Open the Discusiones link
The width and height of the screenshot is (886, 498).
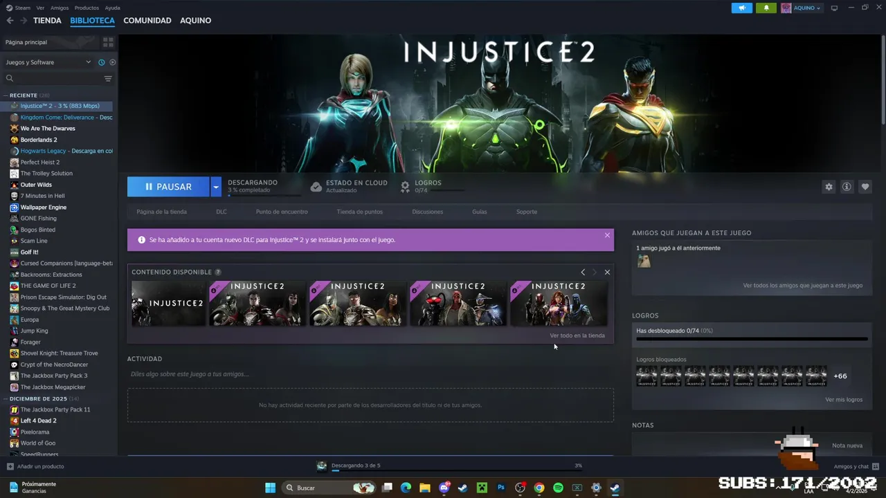click(427, 212)
